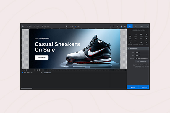Open the Defaults options section
Image resolution: width=170 pixels, height=113 pixels.
146,35
